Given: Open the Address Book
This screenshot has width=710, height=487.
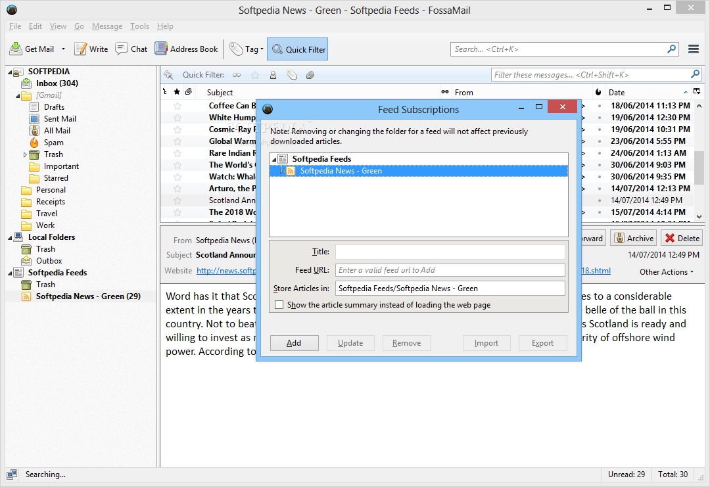Looking at the screenshot, I should coord(186,49).
